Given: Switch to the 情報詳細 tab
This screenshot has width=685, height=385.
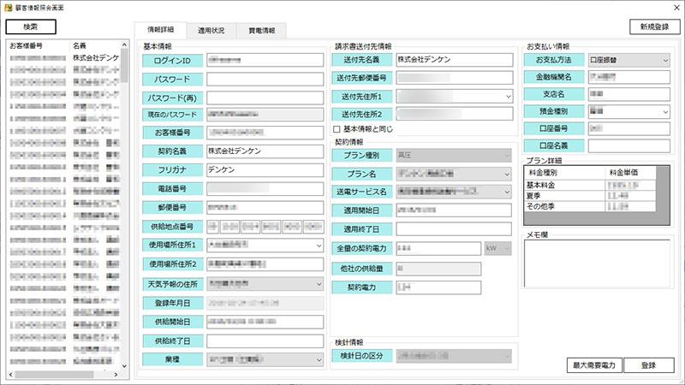Looking at the screenshot, I should [x=160, y=30].
